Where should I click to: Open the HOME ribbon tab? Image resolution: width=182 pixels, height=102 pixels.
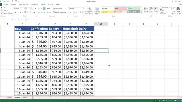(x=6, y=4)
